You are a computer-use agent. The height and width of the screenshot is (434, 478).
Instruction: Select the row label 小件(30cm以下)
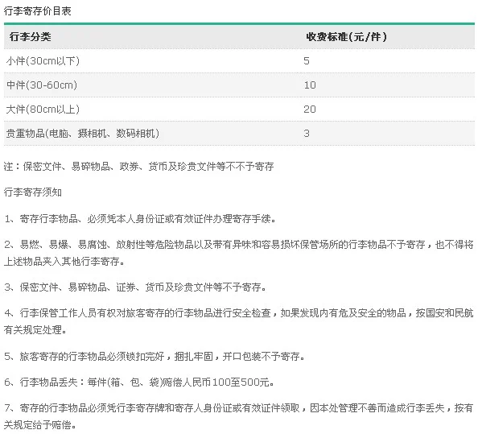(43, 60)
